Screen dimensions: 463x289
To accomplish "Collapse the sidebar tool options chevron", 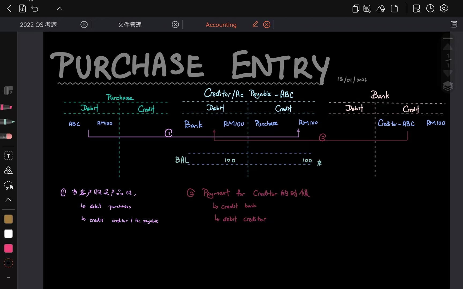I will (x=8, y=200).
